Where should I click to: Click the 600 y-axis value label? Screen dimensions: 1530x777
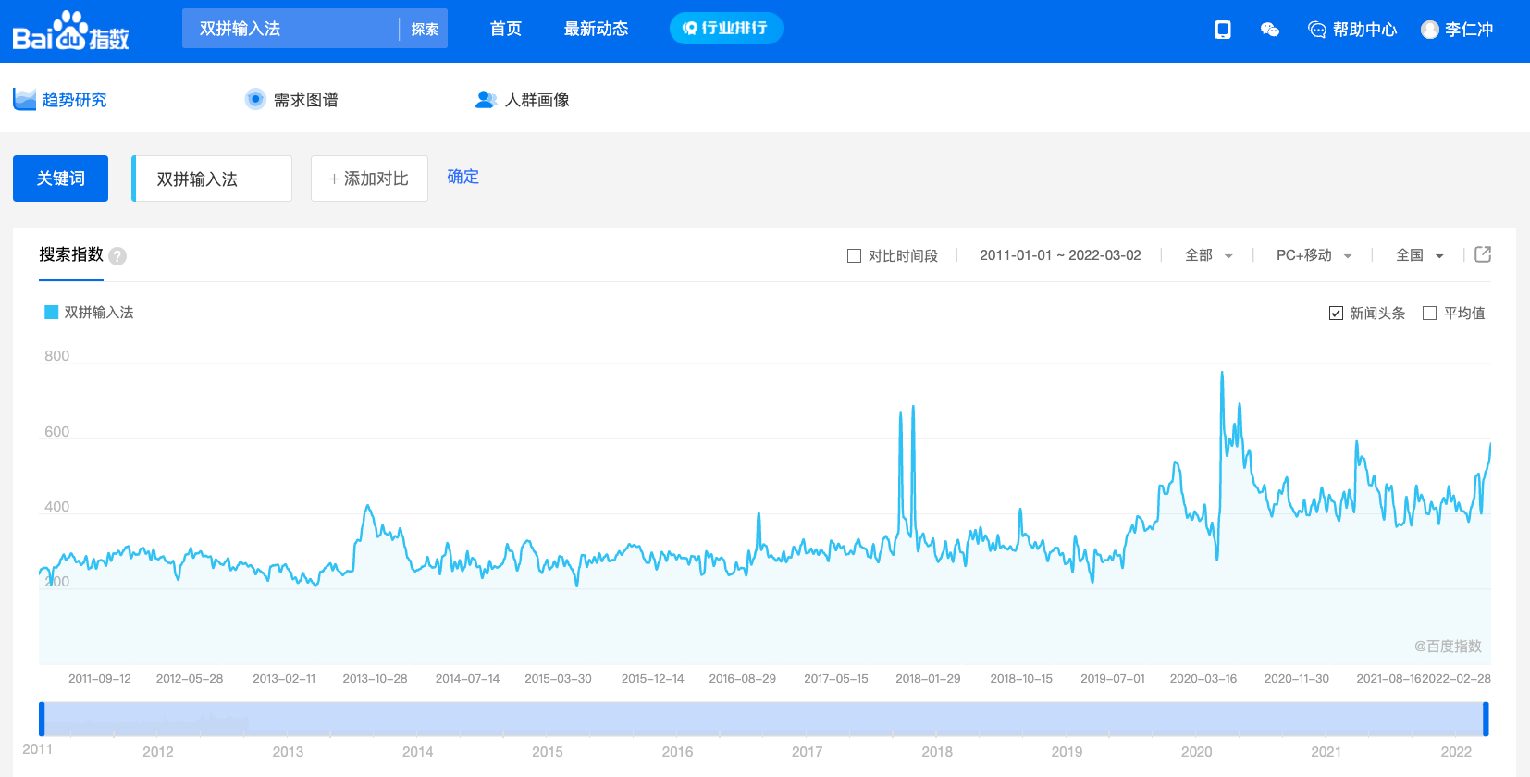56,432
